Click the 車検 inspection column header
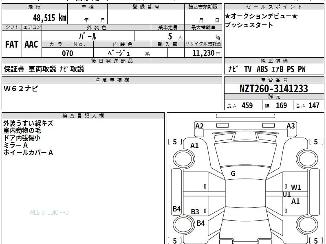Image resolution: width=326 pixels, height=244 pixels. pyautogui.click(x=88, y=7)
